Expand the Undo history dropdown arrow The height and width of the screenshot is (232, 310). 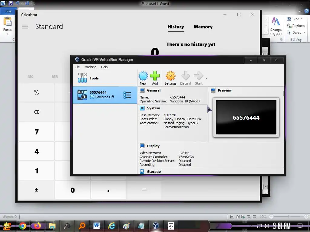pos(22,3)
